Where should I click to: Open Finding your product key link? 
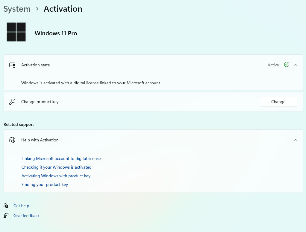45,185
